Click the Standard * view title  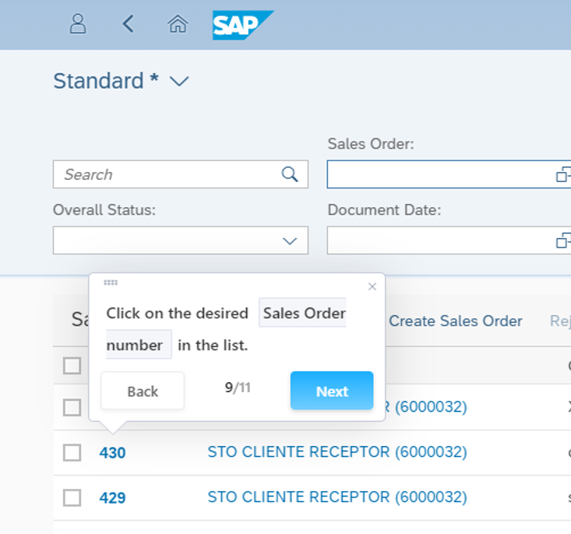point(106,81)
